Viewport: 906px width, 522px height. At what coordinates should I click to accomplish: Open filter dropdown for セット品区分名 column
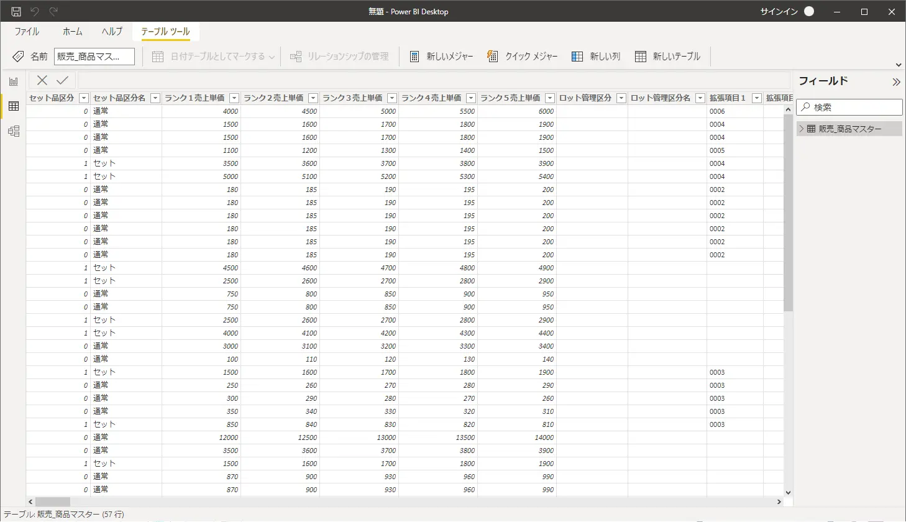tap(155, 98)
